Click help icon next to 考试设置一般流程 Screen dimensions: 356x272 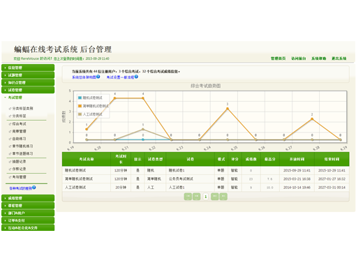coord(136,77)
